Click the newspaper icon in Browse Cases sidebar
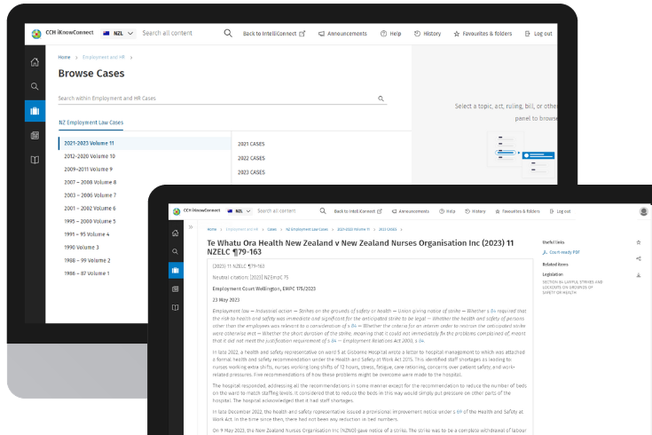The width and height of the screenshot is (652, 435). click(35, 135)
